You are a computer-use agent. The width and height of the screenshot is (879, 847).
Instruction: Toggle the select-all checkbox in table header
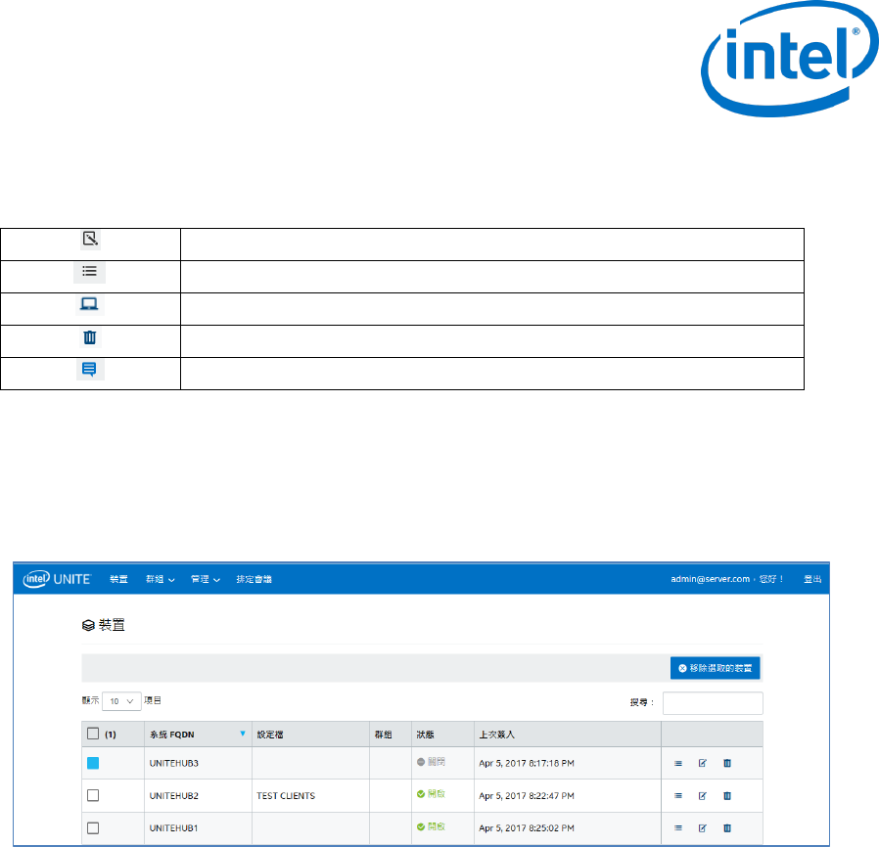coord(94,734)
